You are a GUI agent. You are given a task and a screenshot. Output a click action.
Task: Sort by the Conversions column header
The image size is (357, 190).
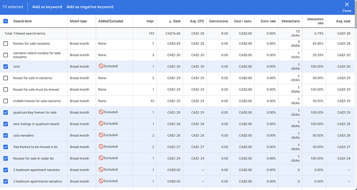click(x=218, y=21)
